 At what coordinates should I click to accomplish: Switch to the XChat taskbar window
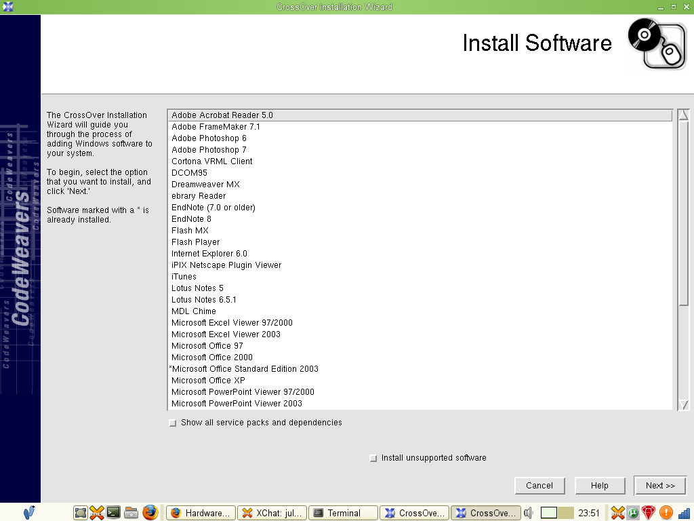[x=272, y=513]
